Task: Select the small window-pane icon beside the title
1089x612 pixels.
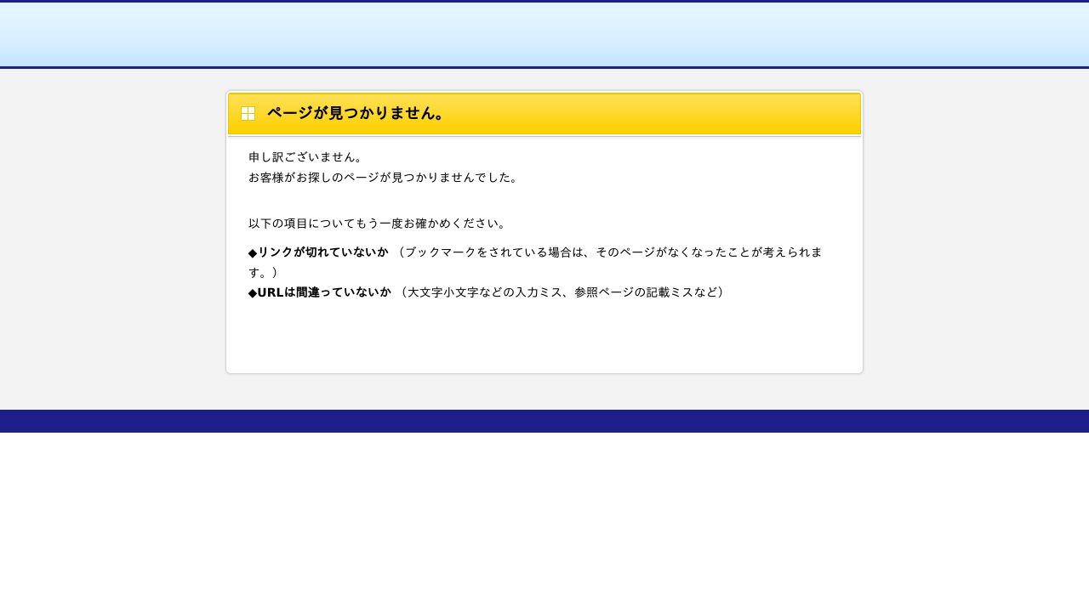Action: pos(248,113)
